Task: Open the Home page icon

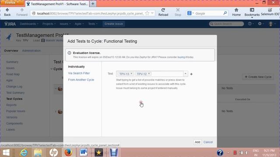Action: click(236, 12)
